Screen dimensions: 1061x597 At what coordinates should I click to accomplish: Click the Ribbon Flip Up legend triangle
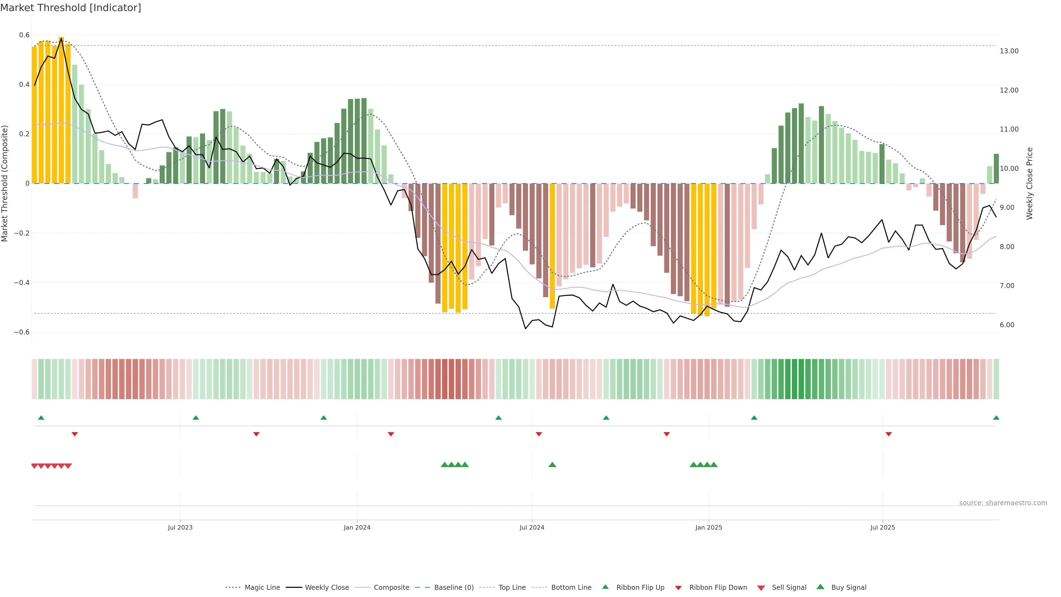tap(605, 587)
